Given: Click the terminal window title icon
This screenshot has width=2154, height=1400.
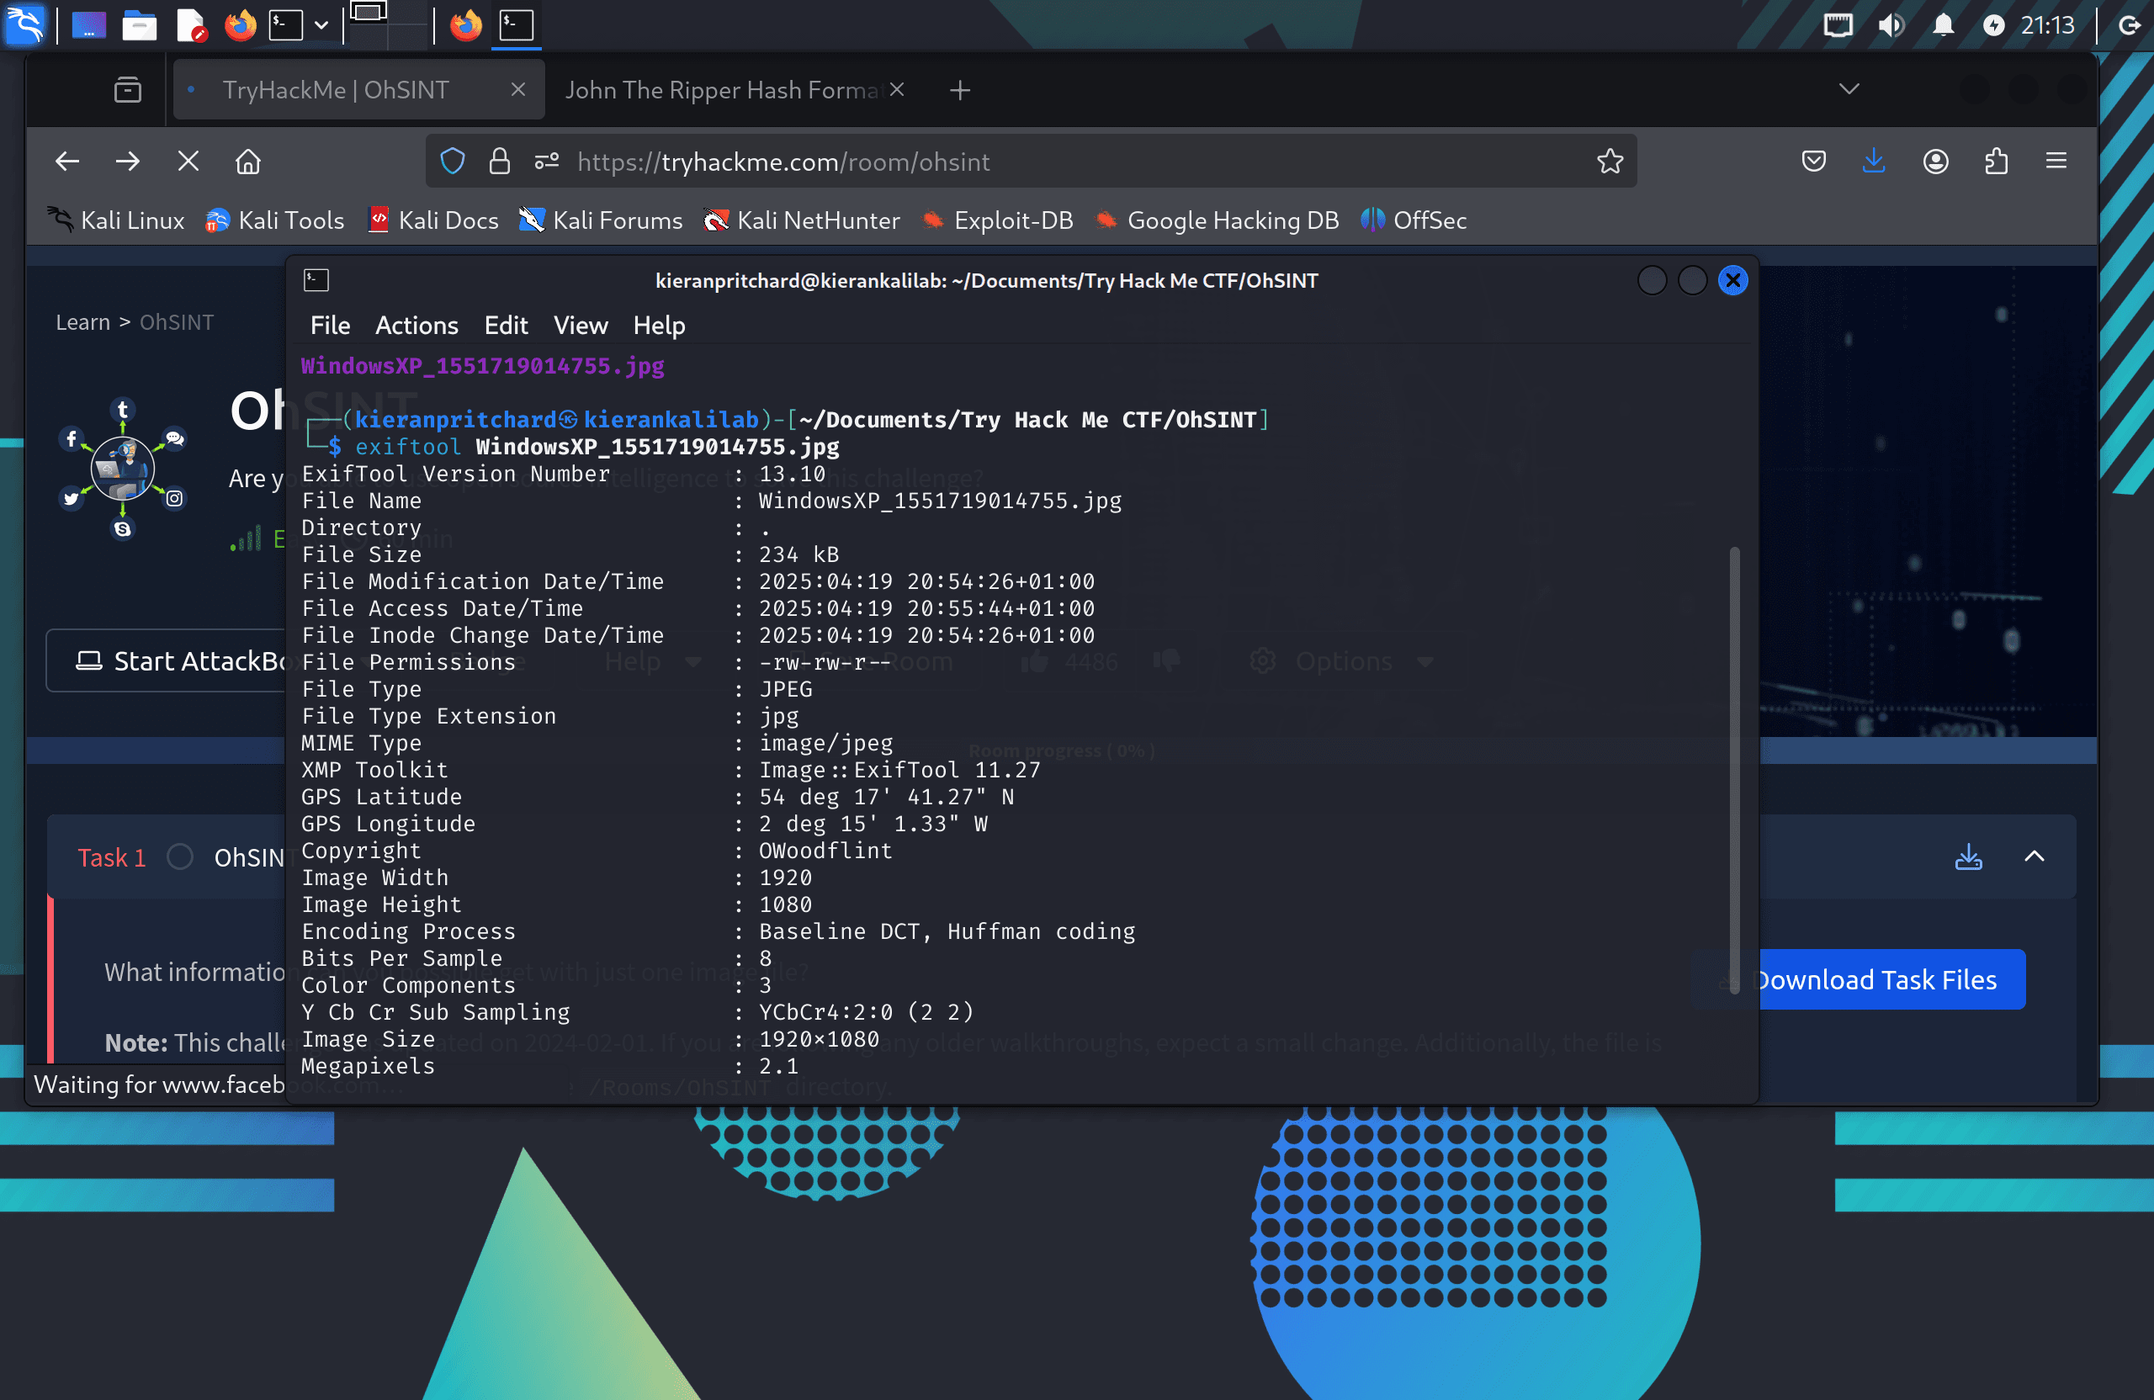Looking at the screenshot, I should pyautogui.click(x=316, y=280).
